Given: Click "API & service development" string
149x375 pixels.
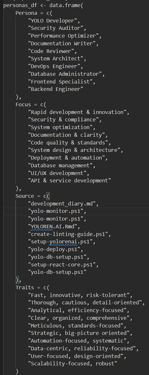Looking at the screenshot, I should click(x=70, y=180).
